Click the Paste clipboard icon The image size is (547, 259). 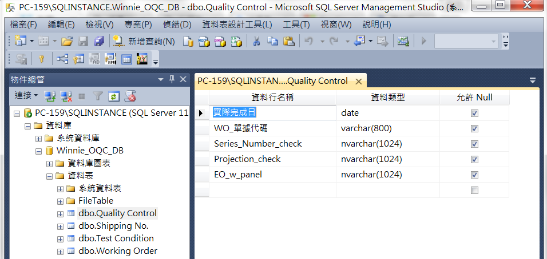click(x=288, y=42)
